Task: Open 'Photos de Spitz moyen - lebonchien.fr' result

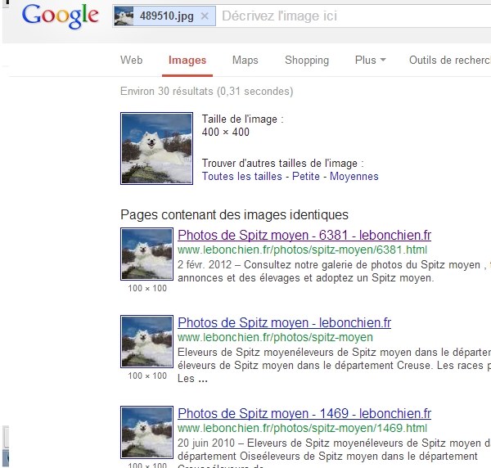Action: click(x=284, y=322)
